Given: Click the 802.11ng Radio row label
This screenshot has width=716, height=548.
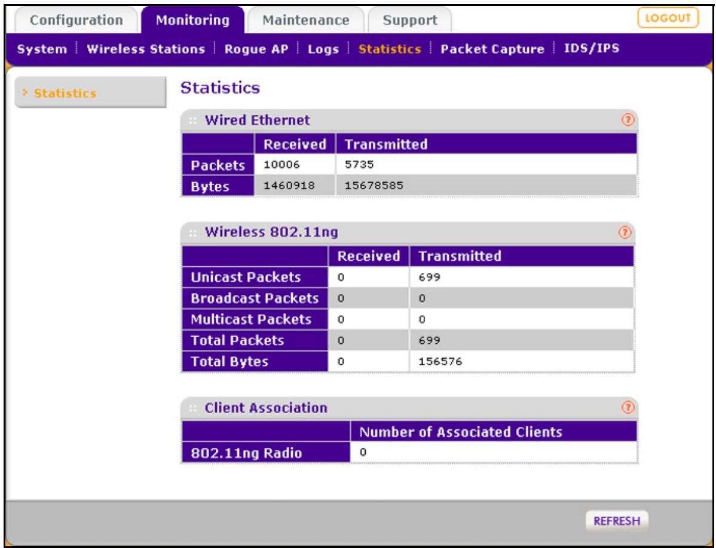Looking at the screenshot, I should (266, 452).
